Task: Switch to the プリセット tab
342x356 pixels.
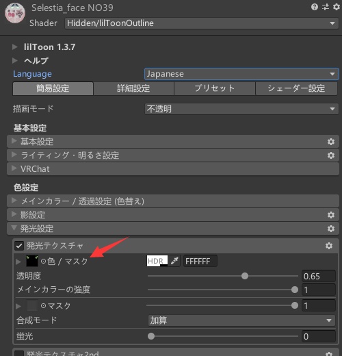Action: (215, 88)
